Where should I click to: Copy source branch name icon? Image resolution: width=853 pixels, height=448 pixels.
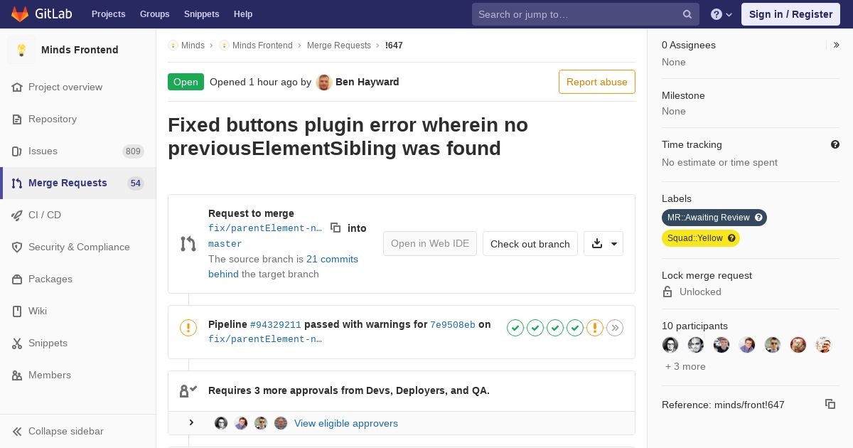(x=336, y=228)
